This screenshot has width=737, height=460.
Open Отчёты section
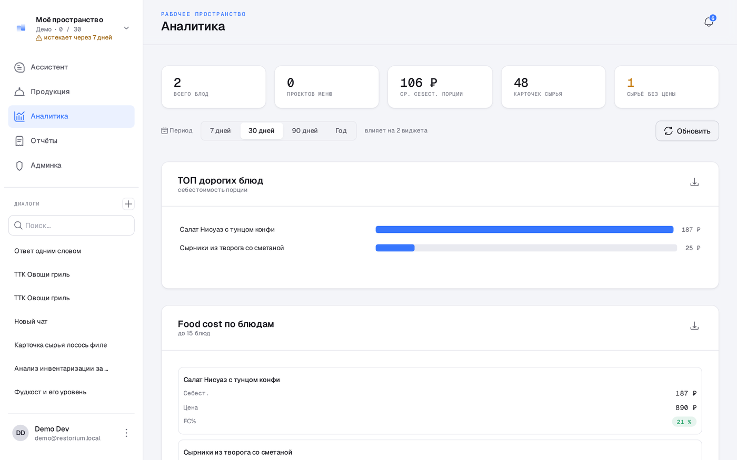pyautogui.click(x=72, y=141)
